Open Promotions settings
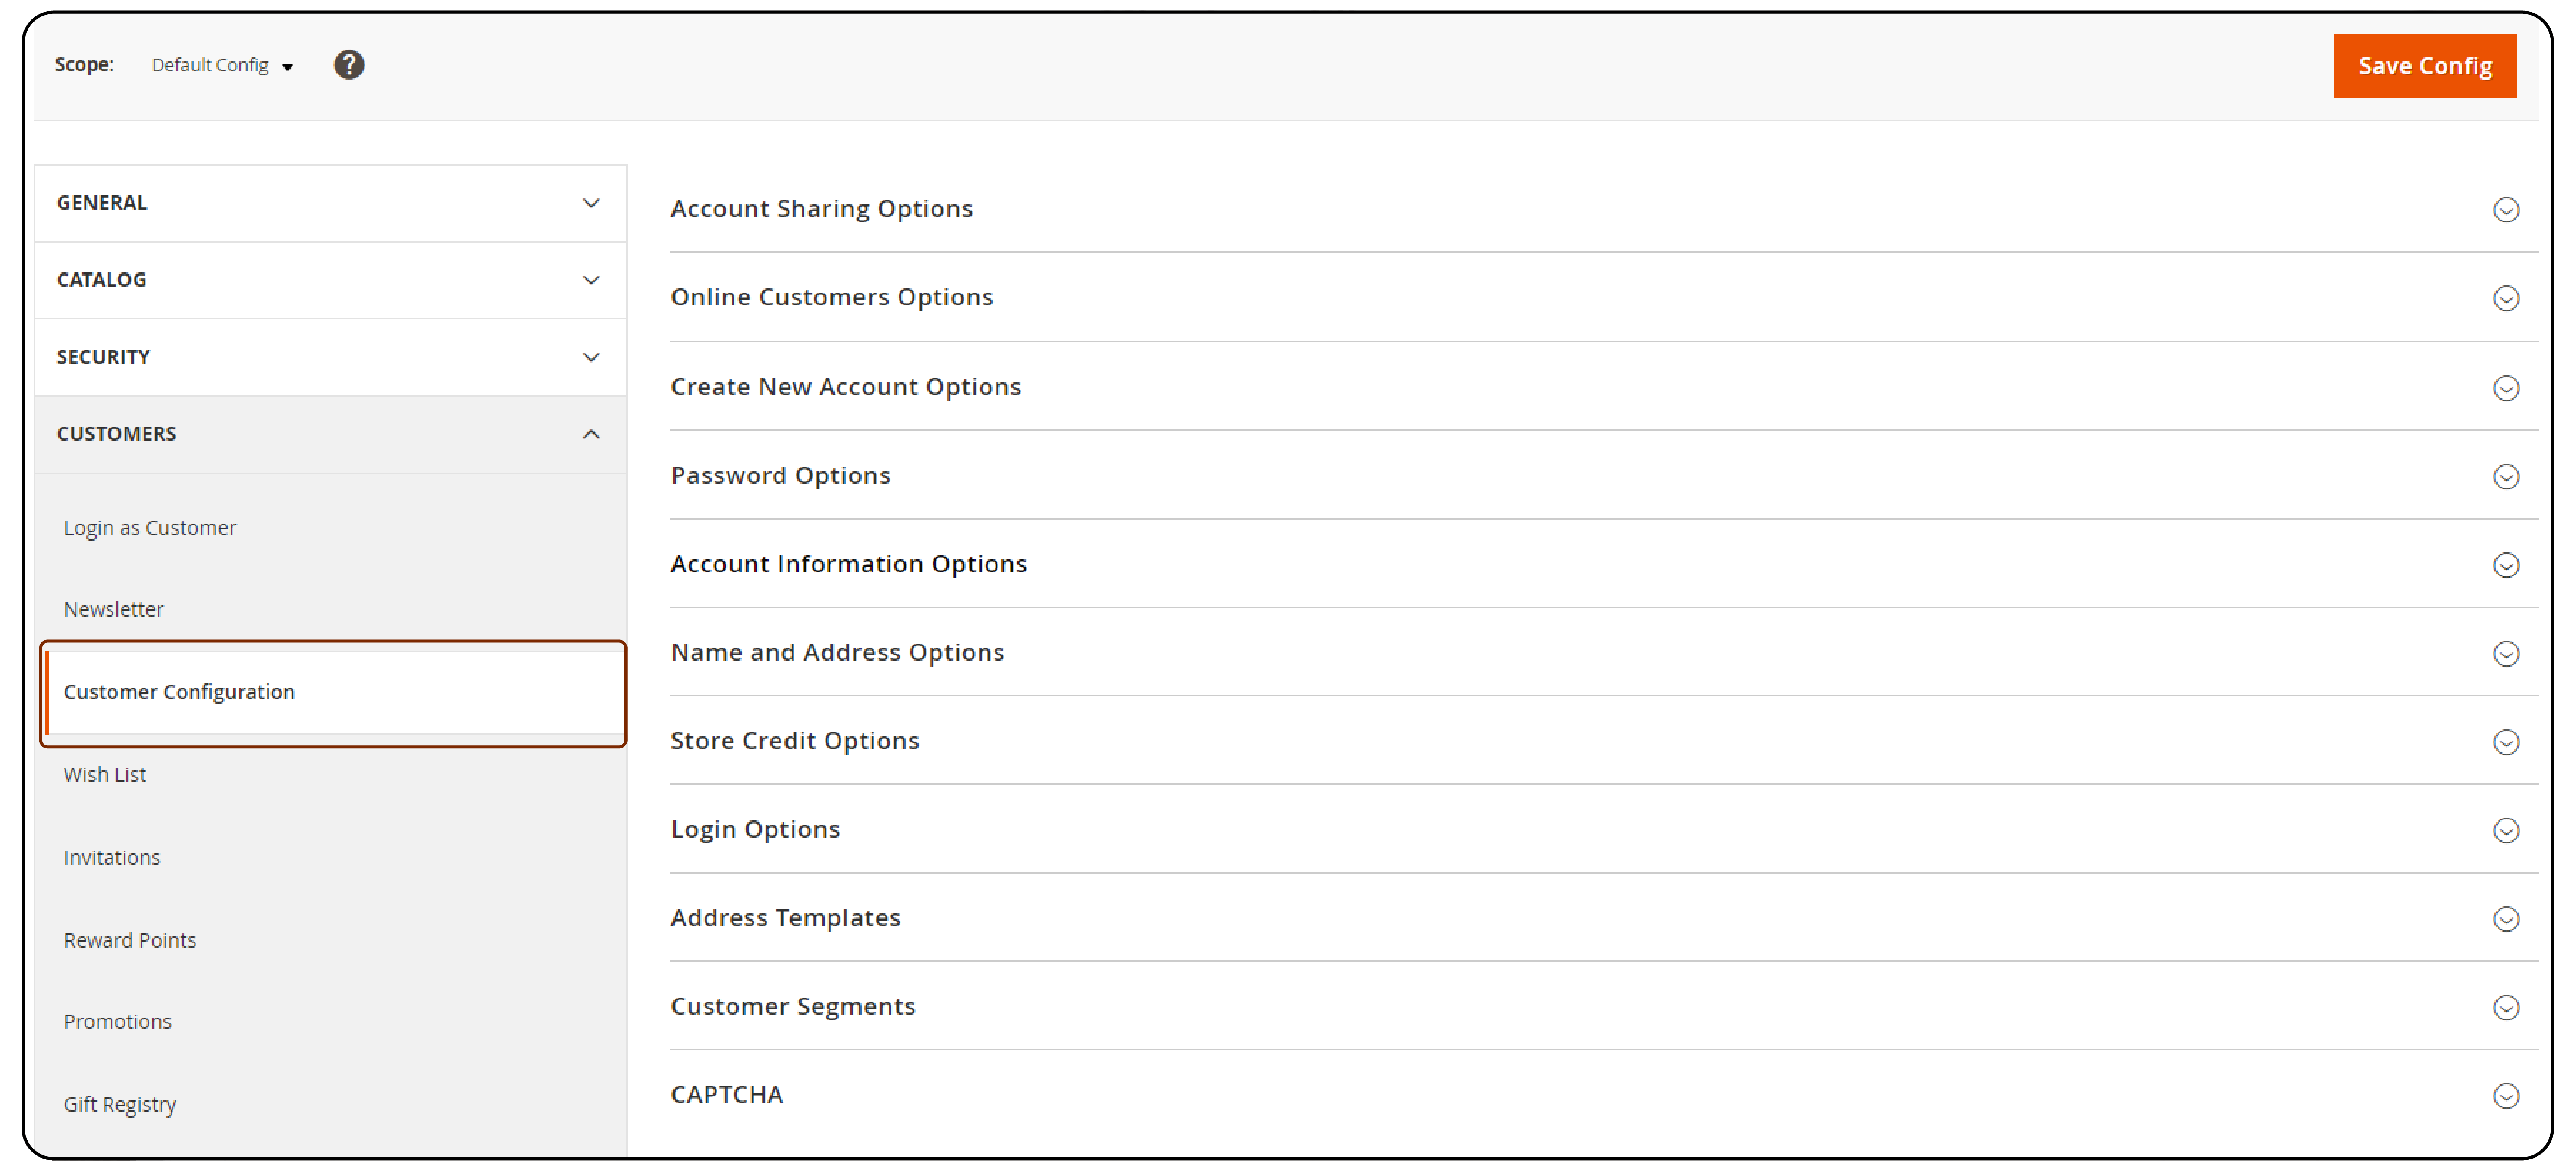 (x=117, y=1021)
